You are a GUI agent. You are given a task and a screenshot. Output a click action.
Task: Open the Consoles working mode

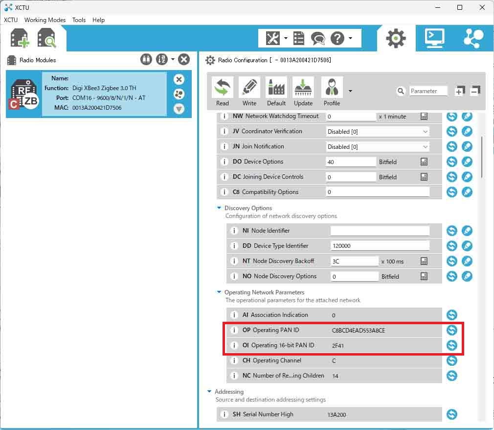point(434,38)
